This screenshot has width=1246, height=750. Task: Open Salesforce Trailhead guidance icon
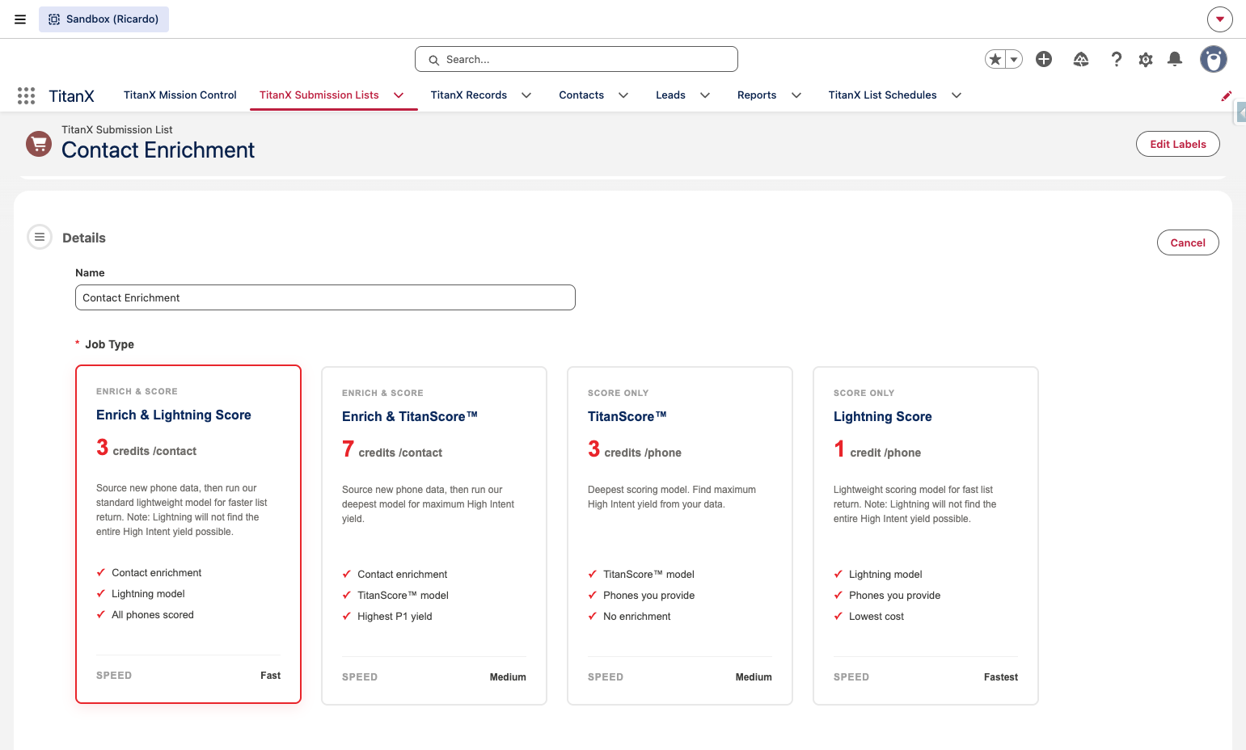tap(1081, 59)
